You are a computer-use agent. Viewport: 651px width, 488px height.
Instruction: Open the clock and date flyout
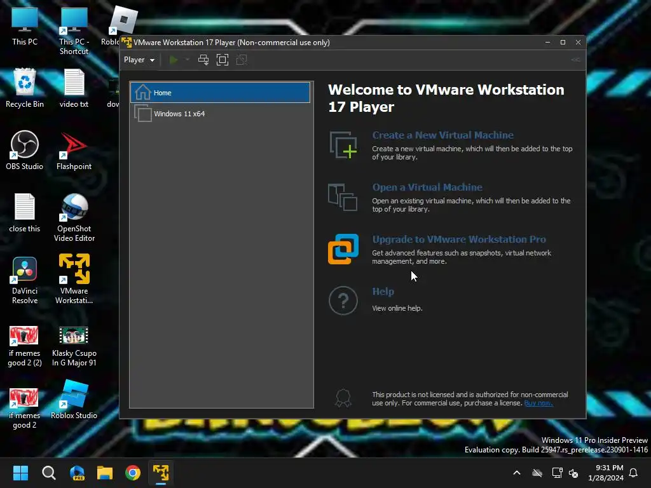click(606, 473)
